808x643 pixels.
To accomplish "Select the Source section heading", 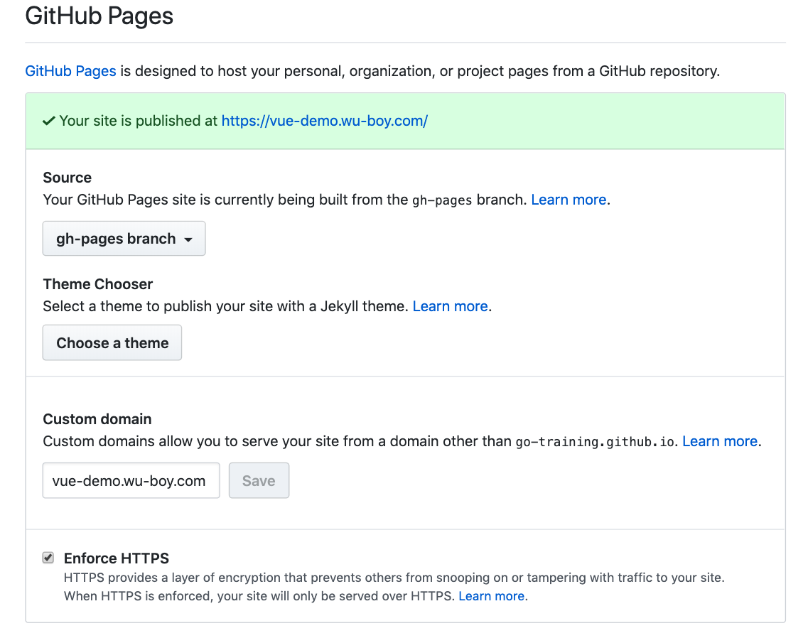I will (x=68, y=178).
